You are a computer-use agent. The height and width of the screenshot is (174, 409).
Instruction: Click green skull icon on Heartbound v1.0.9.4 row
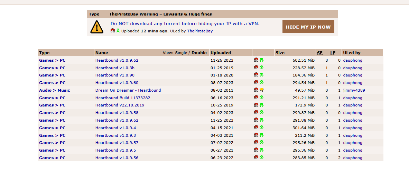[x=261, y=127]
